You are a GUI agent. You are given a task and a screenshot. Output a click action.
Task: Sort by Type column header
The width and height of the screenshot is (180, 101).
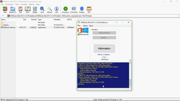point(40,20)
